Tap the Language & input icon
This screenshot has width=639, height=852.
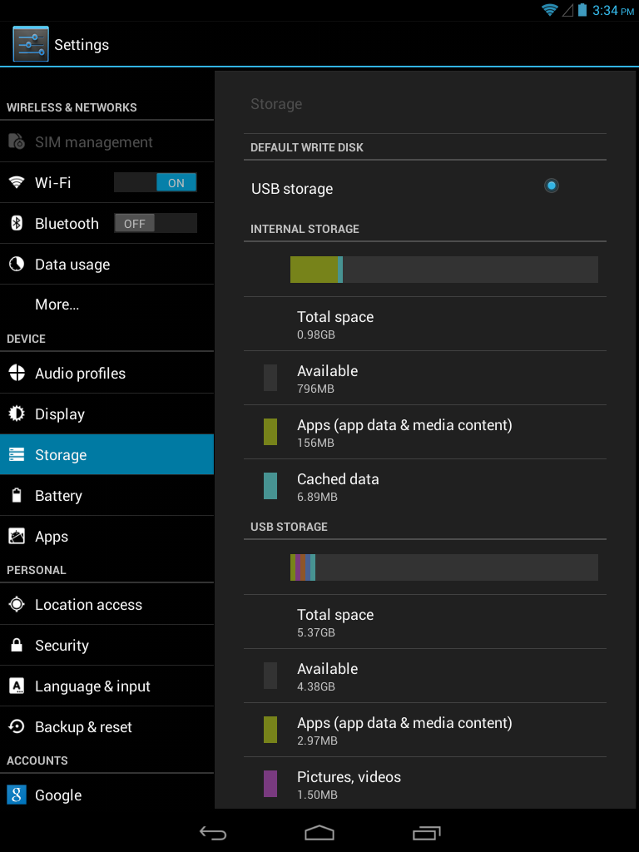[x=17, y=686]
